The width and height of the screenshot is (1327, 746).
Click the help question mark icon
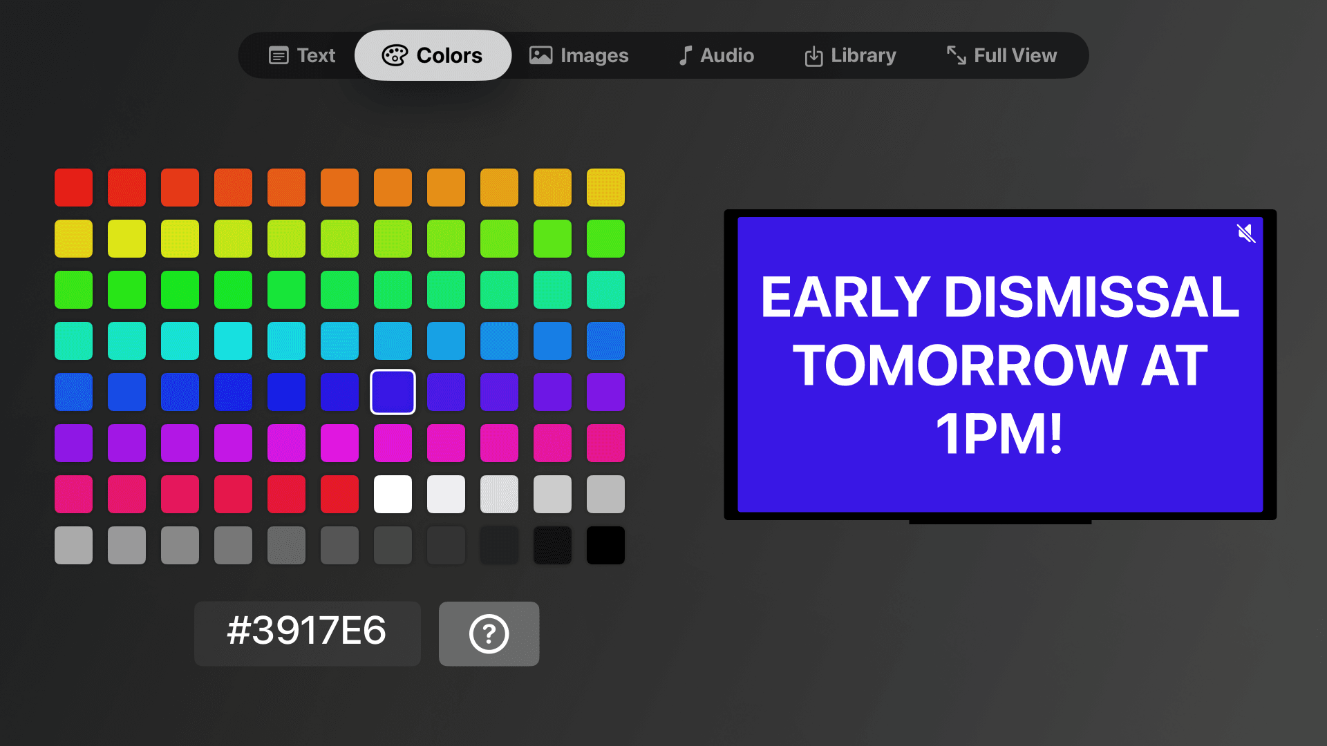489,632
